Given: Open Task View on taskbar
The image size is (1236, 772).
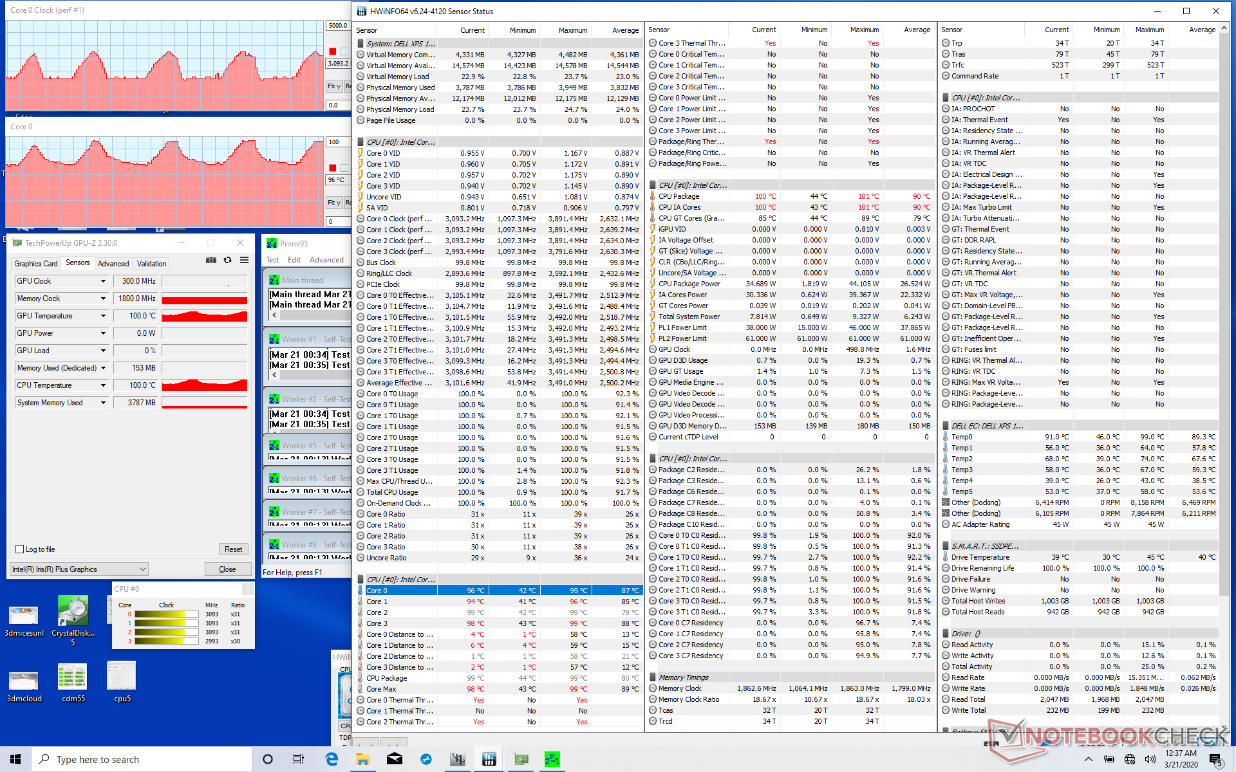Looking at the screenshot, I should (x=299, y=759).
